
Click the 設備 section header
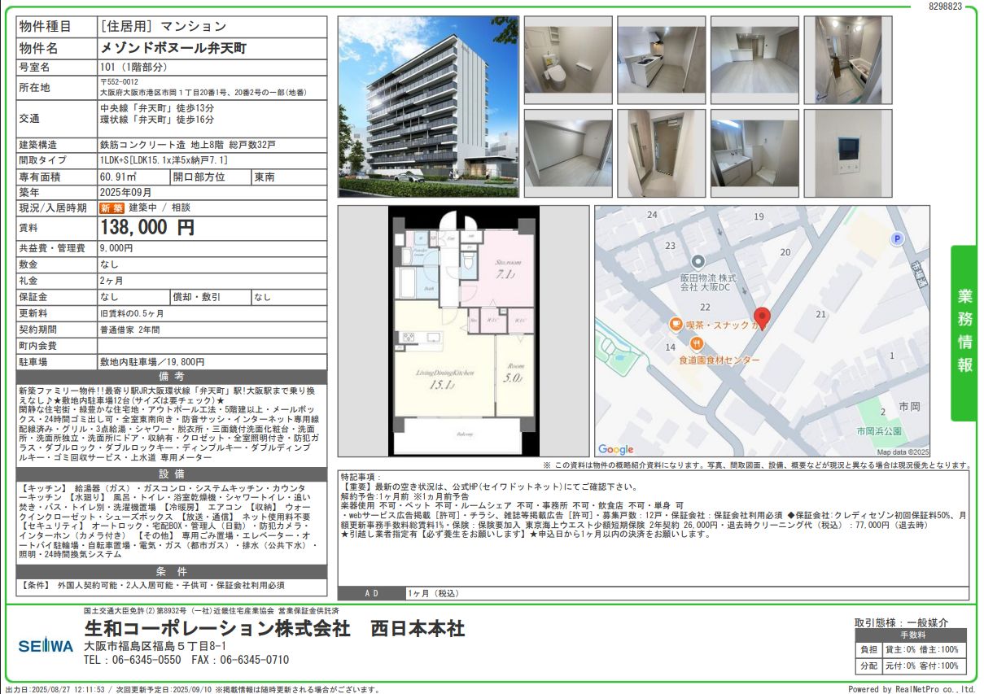172,474
